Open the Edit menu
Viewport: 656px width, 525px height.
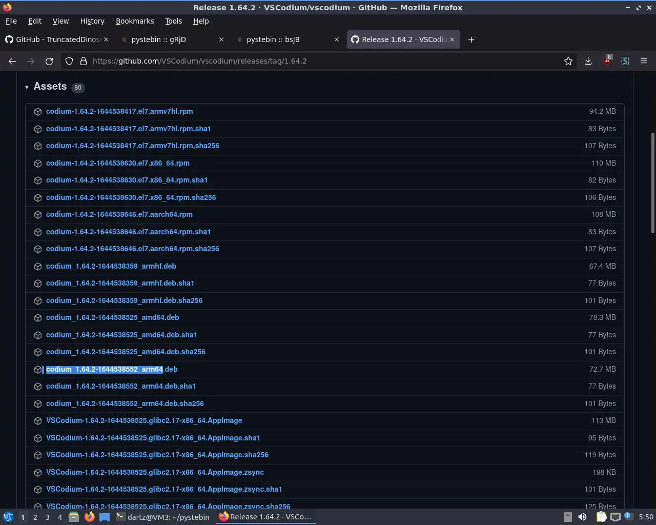[x=35, y=21]
